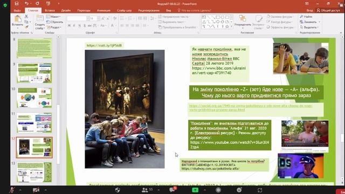
Task: Open the studway.com.ua link on slide
Action: [x=210, y=169]
